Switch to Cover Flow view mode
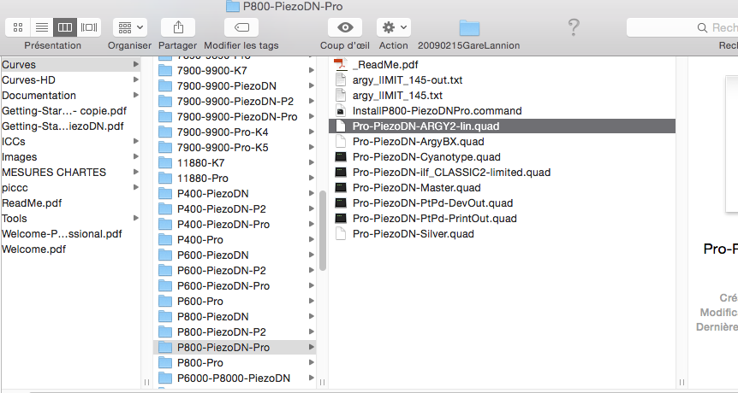The image size is (738, 393). pos(88,27)
